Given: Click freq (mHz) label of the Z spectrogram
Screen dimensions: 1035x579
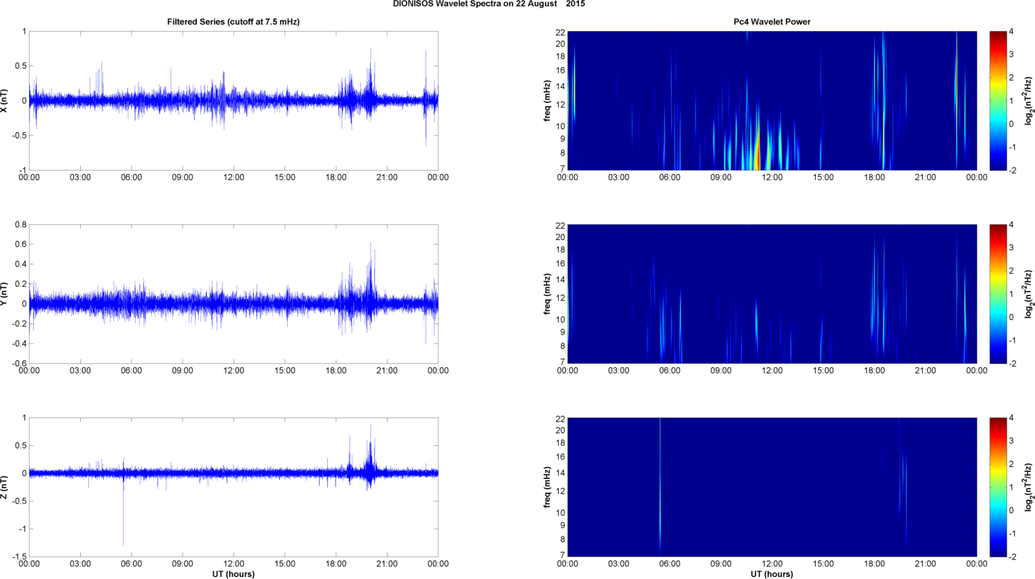Looking at the screenshot, I should 547,487.
